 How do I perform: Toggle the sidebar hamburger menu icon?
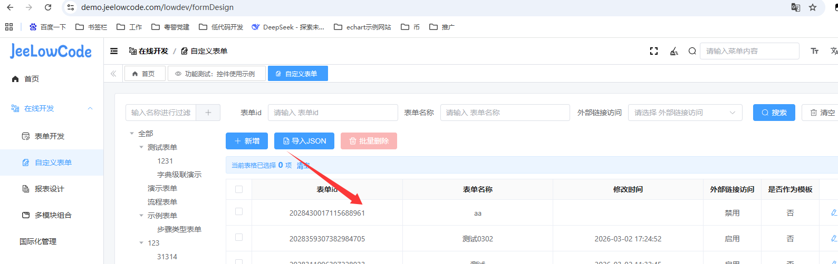pyautogui.click(x=114, y=51)
